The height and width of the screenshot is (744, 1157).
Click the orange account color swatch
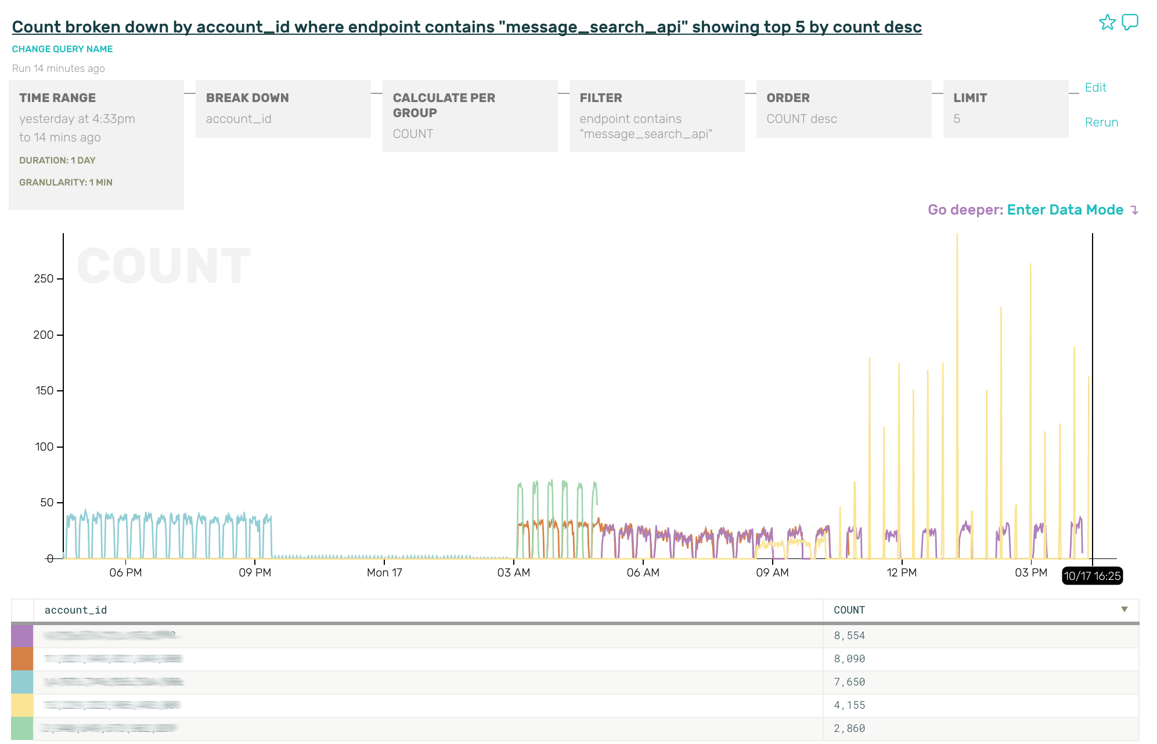point(22,659)
